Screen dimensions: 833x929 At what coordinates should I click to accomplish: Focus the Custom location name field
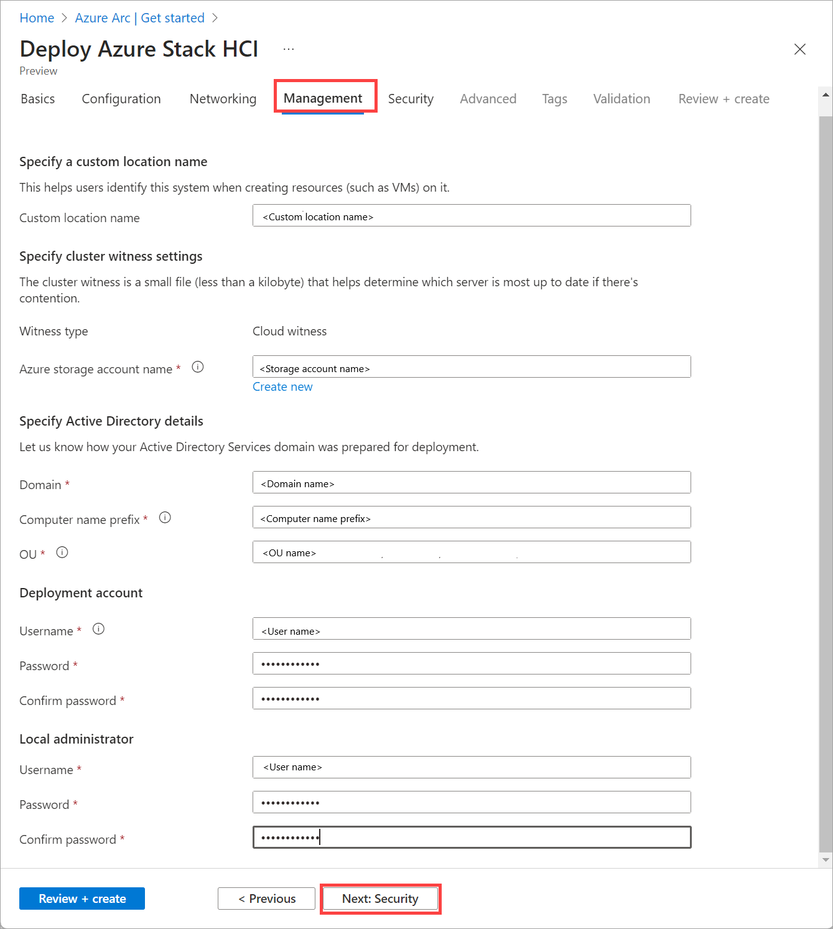pos(472,215)
